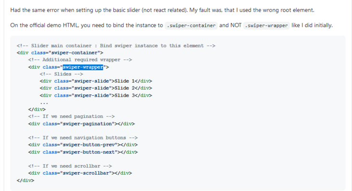Click the highlighted swiper-wrapper text in code

point(83,67)
